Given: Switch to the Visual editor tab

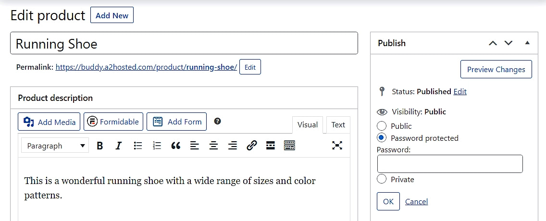Looking at the screenshot, I should tap(307, 125).
